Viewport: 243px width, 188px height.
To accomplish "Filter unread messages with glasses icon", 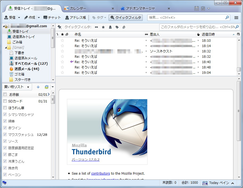I will [x=96, y=27].
